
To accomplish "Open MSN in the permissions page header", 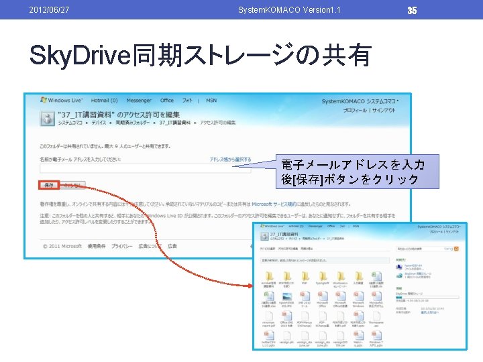I will [x=211, y=101].
